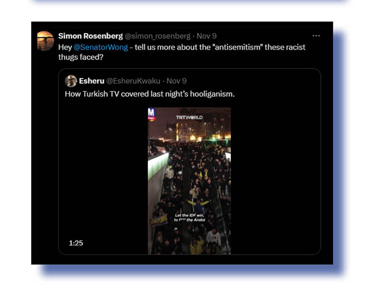
Task: Click the Nov 9 timestamp on Simon's tweet
Action: point(206,36)
